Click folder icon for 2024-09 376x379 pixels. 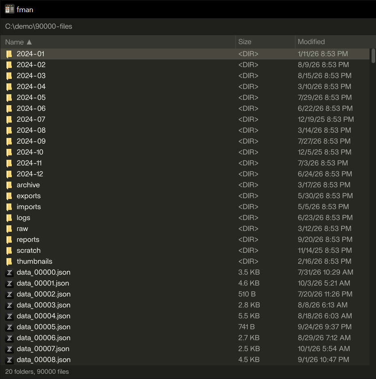9,141
